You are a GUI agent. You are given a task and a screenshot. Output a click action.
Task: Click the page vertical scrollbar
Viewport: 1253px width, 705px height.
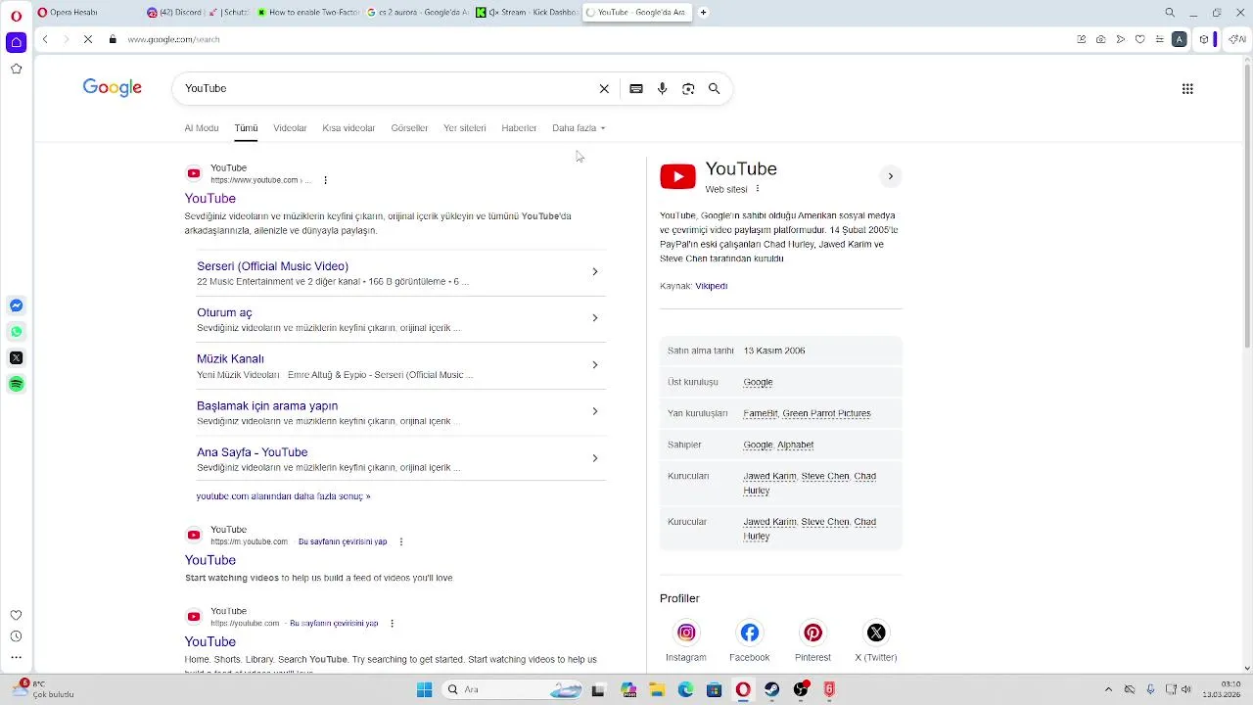1247,204
